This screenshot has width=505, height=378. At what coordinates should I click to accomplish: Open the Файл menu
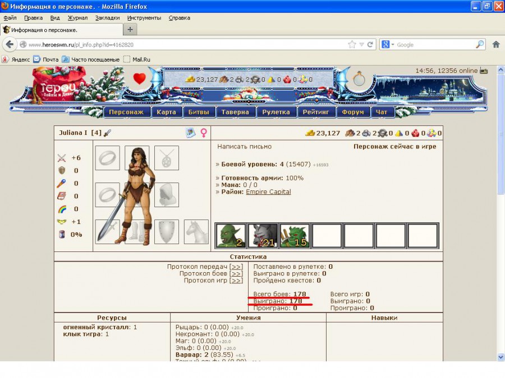coord(10,18)
